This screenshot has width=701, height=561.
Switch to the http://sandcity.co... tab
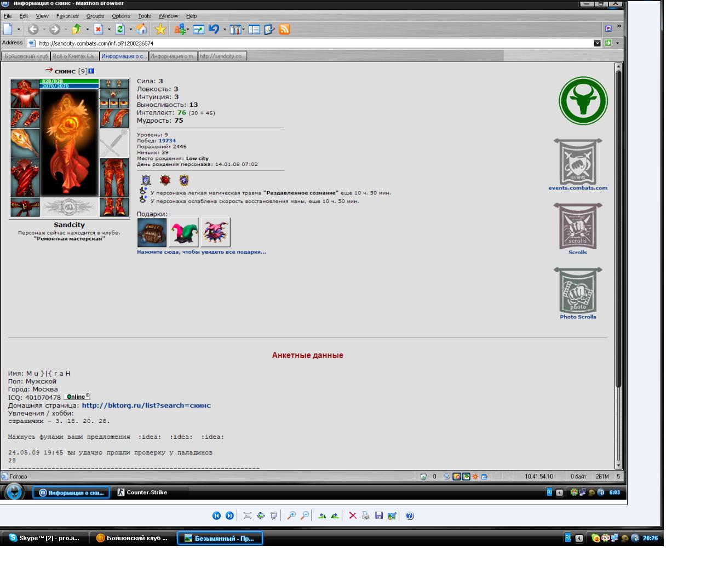(x=222, y=56)
